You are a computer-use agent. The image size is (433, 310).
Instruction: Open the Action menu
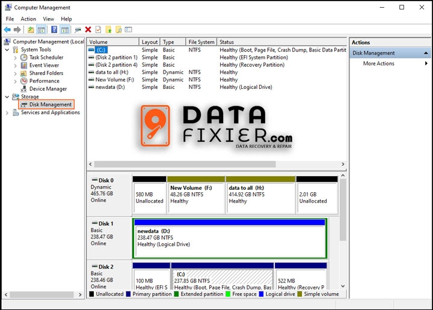tap(28, 19)
